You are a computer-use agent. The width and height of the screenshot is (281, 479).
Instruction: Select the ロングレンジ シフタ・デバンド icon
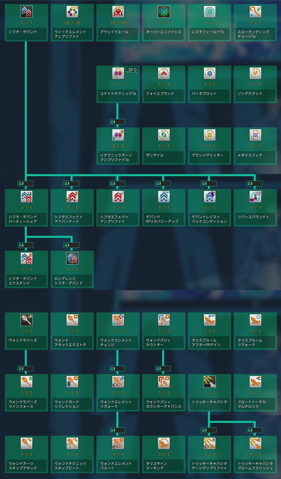[72, 258]
